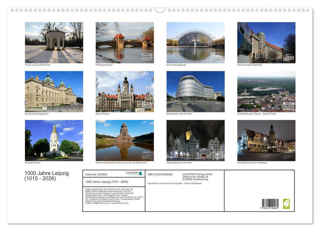Open the Neues Rathaus thumbnail
Screen dimensions: 320x231
point(124,91)
